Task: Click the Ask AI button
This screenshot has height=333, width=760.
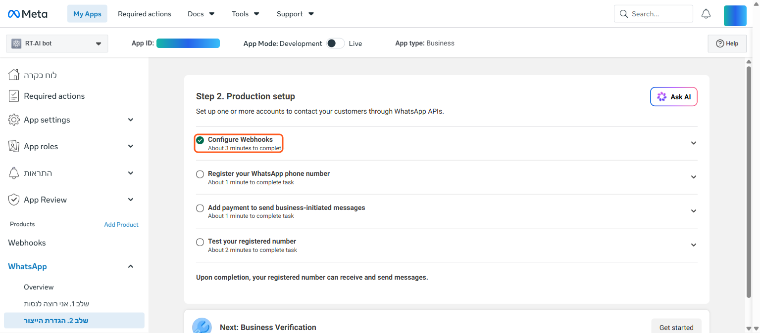Action: 674,97
